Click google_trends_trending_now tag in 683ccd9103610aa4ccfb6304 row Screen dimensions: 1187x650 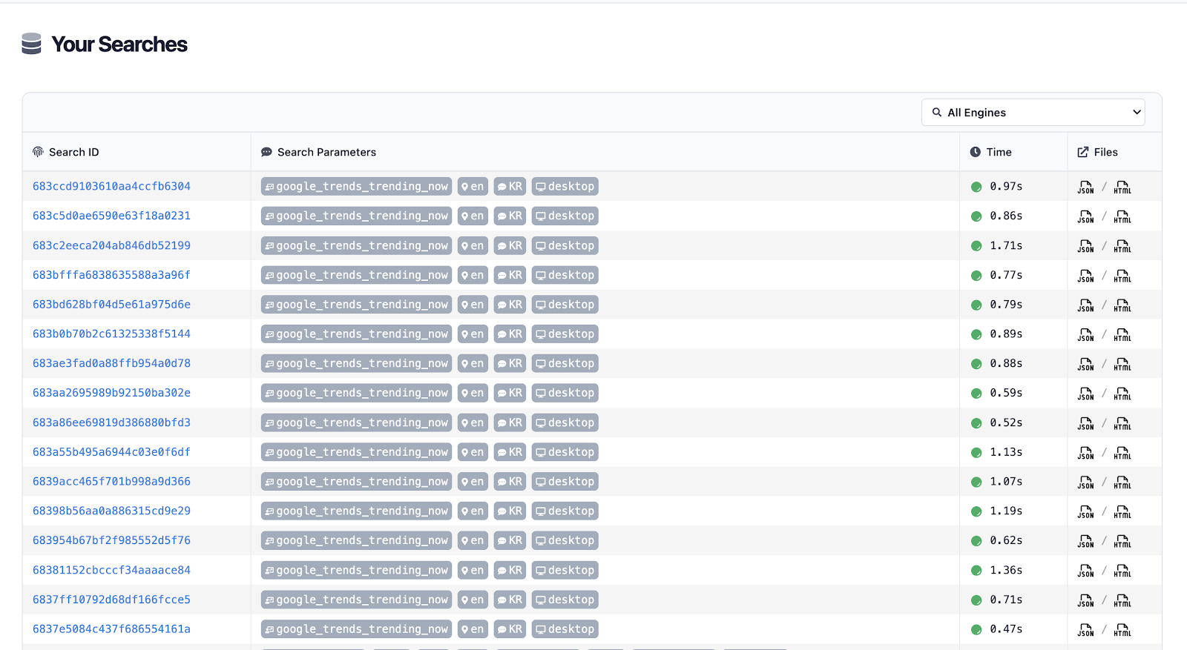coord(356,186)
